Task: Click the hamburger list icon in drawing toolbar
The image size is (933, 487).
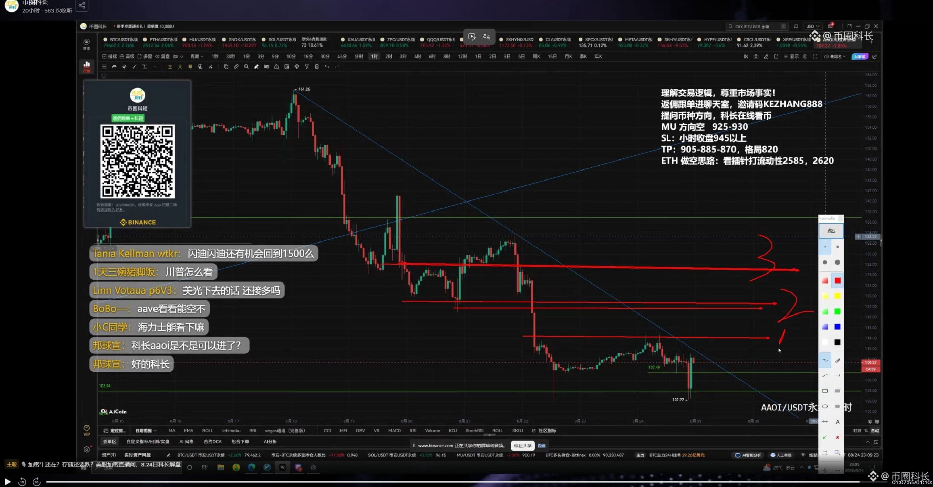Action: click(x=104, y=67)
